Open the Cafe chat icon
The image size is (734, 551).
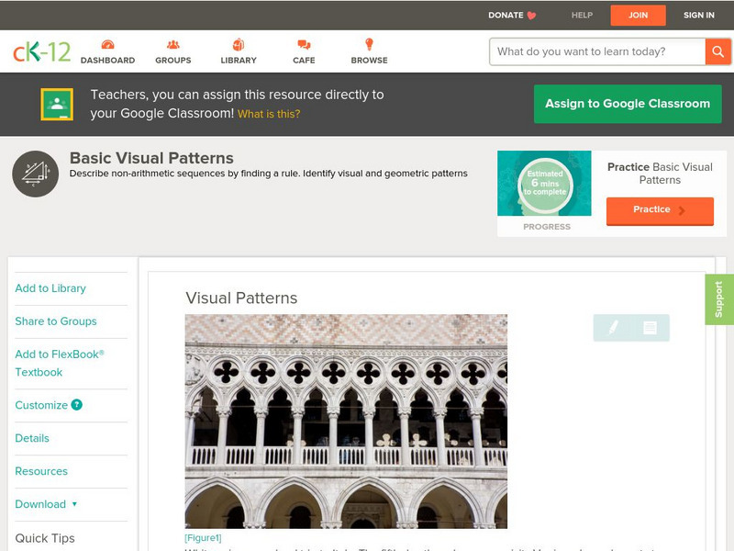pos(304,45)
